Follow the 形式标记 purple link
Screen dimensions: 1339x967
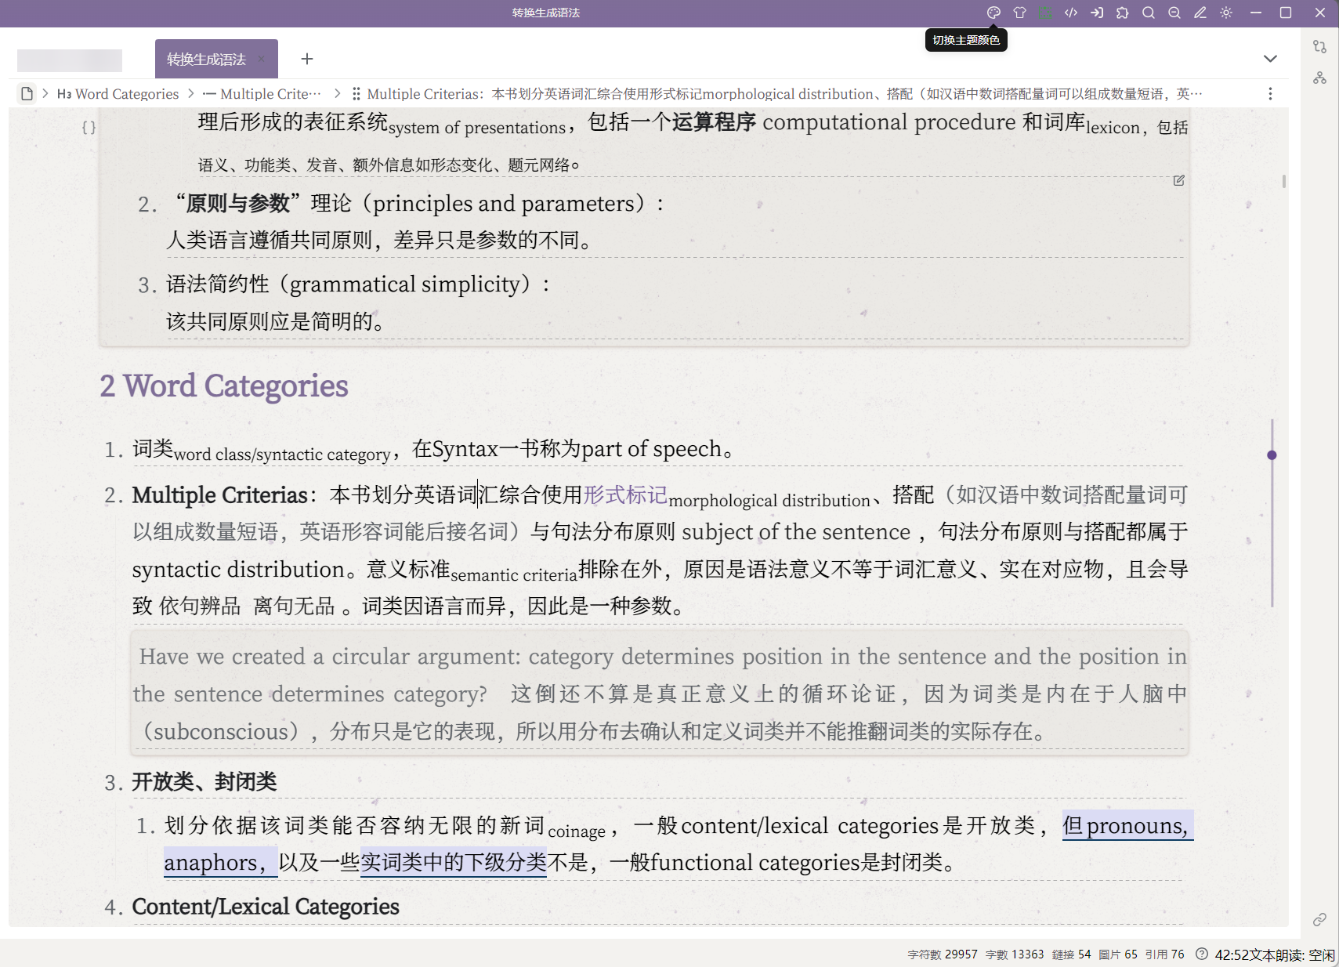click(624, 494)
